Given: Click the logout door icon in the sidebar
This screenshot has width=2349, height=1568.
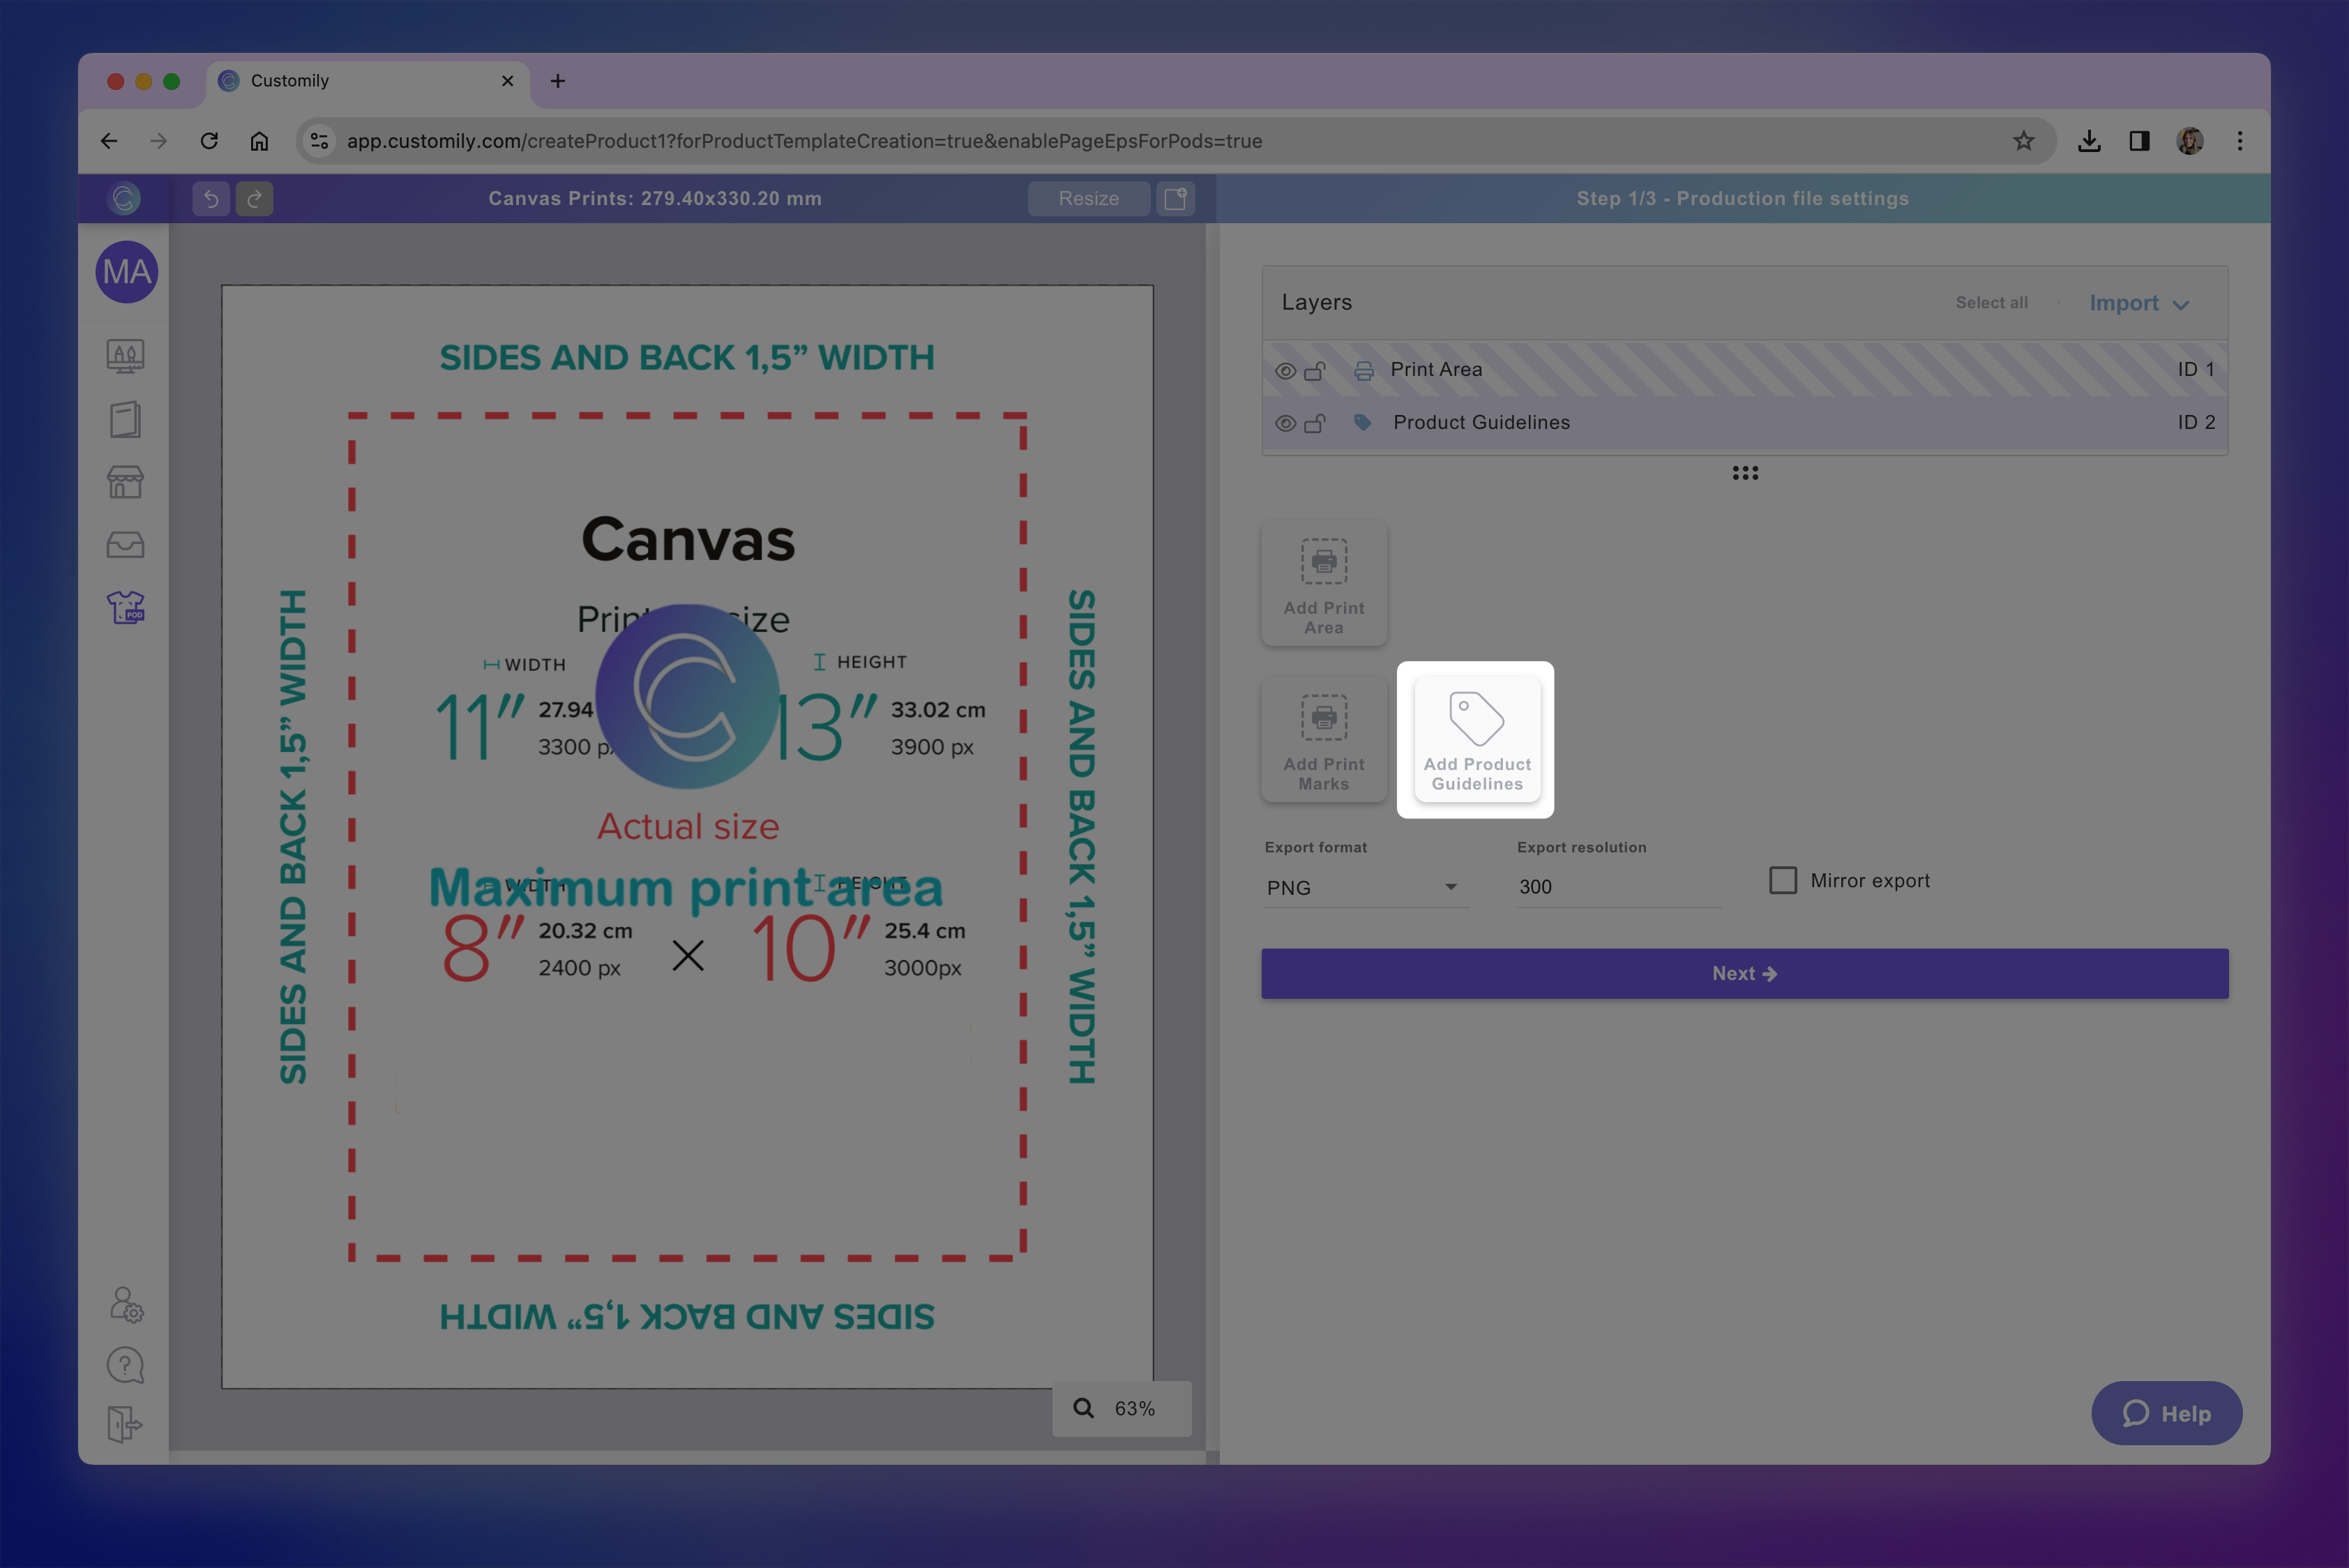Looking at the screenshot, I should [x=126, y=1424].
